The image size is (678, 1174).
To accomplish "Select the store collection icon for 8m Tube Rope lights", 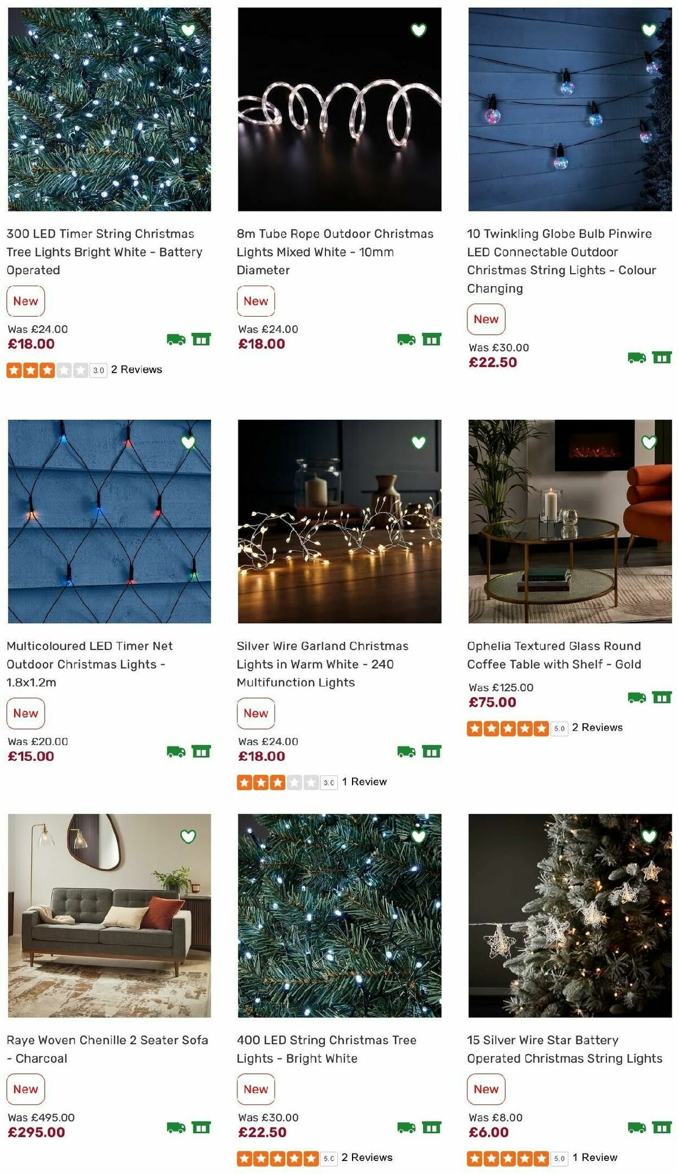I will coord(432,338).
